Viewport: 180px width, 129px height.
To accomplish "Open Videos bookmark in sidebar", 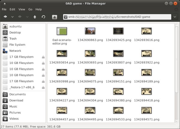I will click(24, 119).
